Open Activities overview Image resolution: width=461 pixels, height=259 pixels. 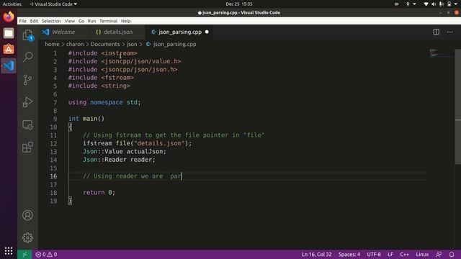point(12,4)
